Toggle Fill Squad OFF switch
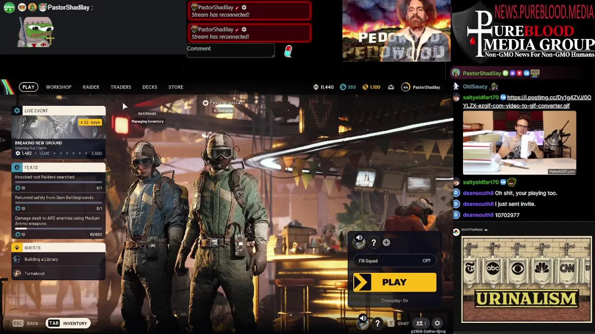The image size is (595, 334). 395,261
